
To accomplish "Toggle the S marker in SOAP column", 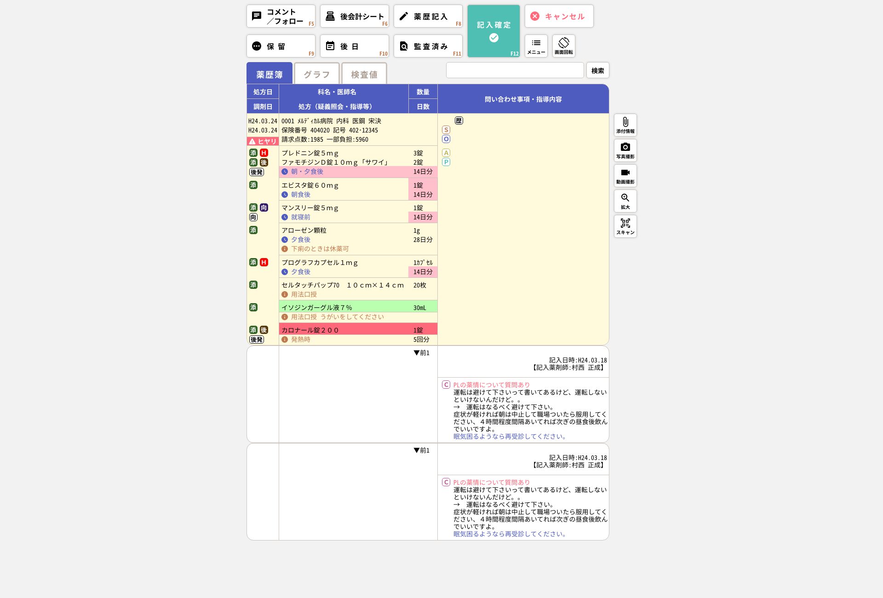I will 446,130.
